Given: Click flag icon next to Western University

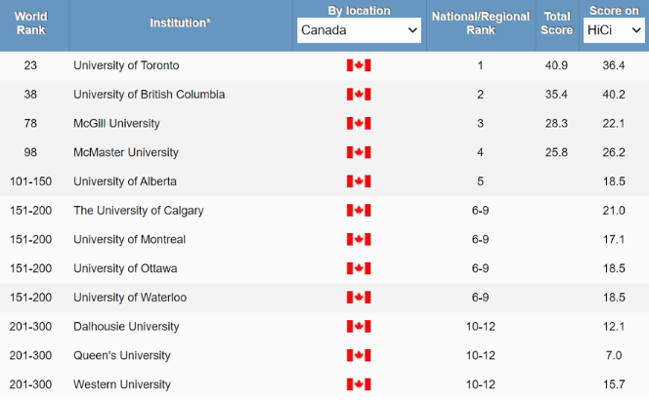Looking at the screenshot, I should 359,384.
